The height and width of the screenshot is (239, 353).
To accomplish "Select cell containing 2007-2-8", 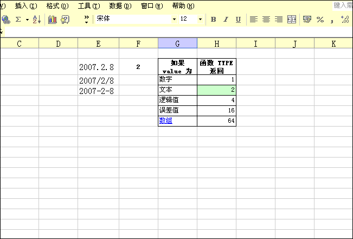I will click(x=98, y=90).
